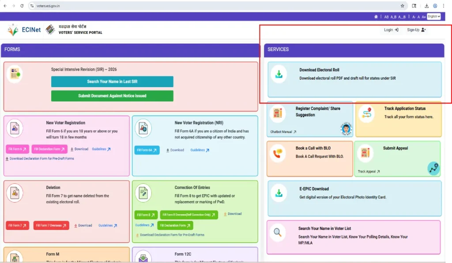Image resolution: width=452 pixels, height=263 pixels.
Task: Click Submit Document Against Notice issued
Action: click(112, 96)
